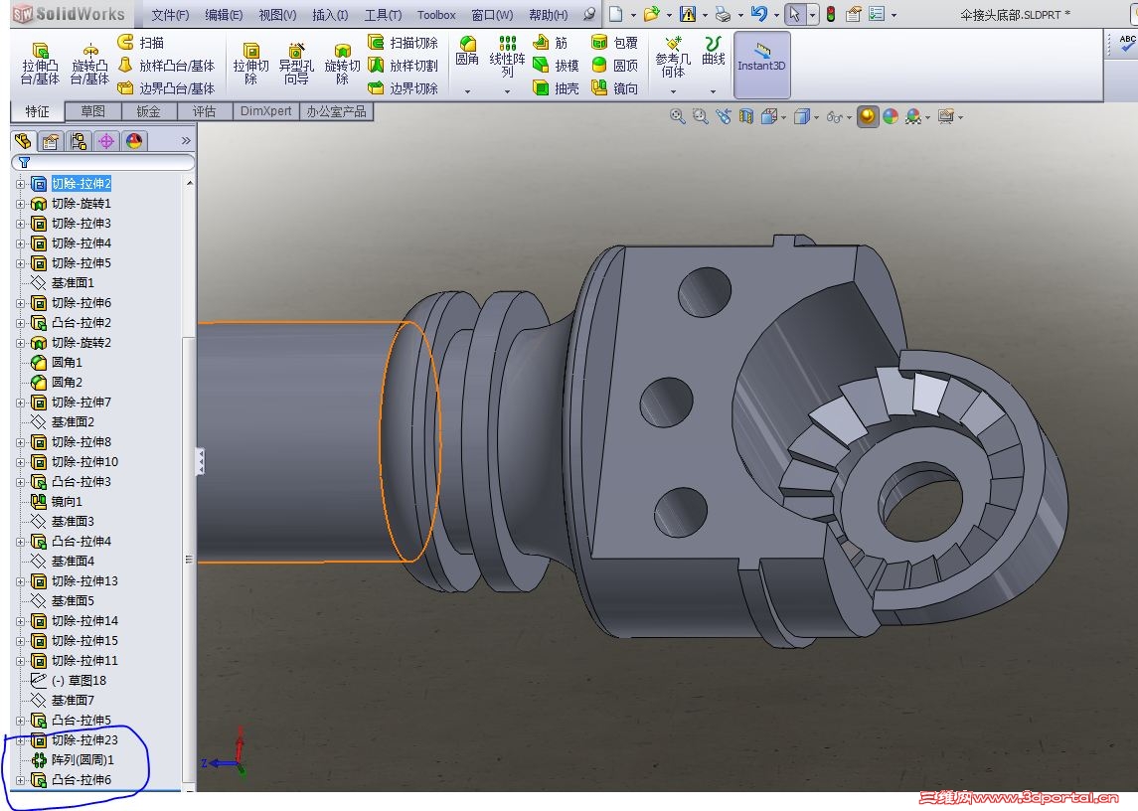Open the FeatureManager design tree tab

tap(23, 141)
